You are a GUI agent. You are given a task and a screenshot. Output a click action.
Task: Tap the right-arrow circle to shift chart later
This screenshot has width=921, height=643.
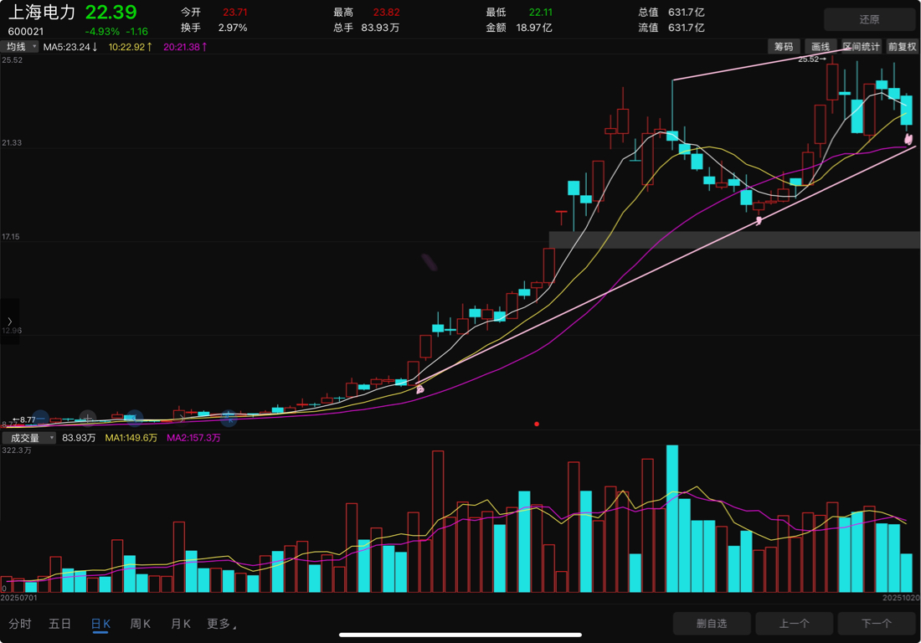(x=182, y=418)
